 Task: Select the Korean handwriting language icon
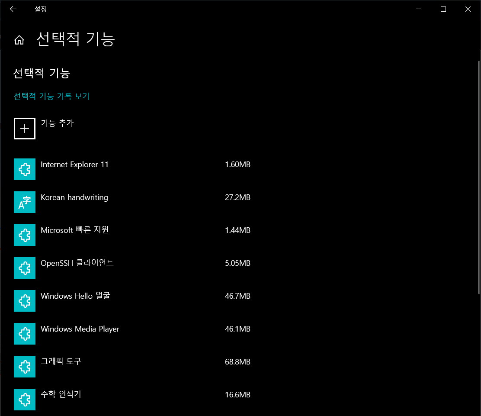[25, 202]
